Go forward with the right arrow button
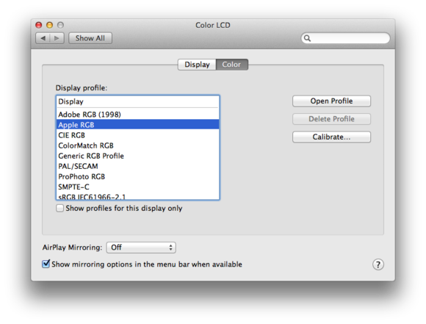Image resolution: width=426 pixels, height=324 pixels. [57, 38]
